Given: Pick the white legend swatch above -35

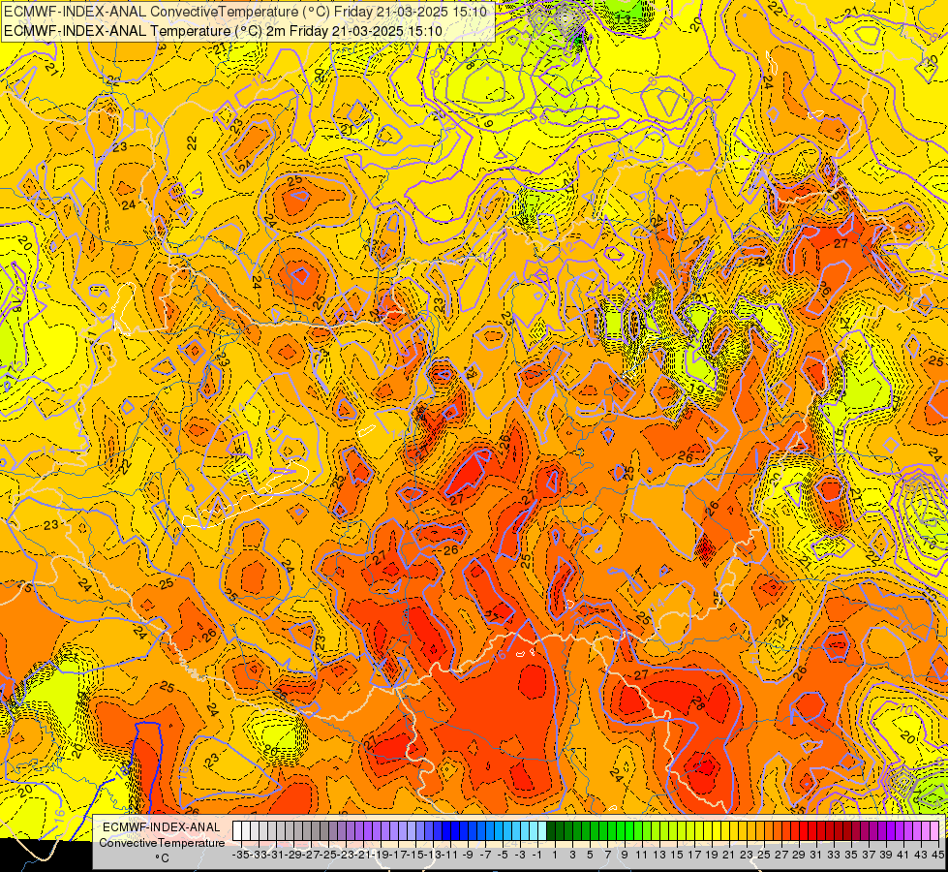Looking at the screenshot, I should coord(237,830).
